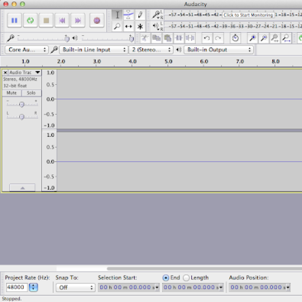Select the Envelope tool

pyautogui.click(x=128, y=15)
